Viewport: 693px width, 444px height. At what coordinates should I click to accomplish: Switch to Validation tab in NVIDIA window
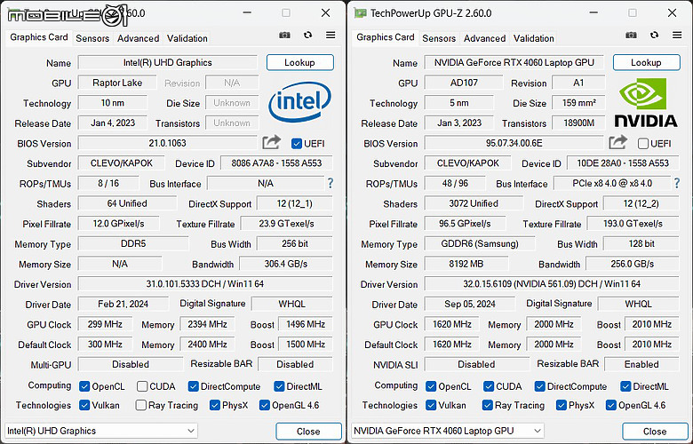tap(533, 38)
